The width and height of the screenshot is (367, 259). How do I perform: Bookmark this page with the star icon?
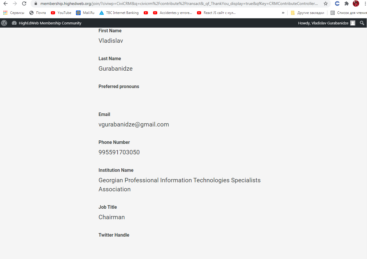(326, 4)
